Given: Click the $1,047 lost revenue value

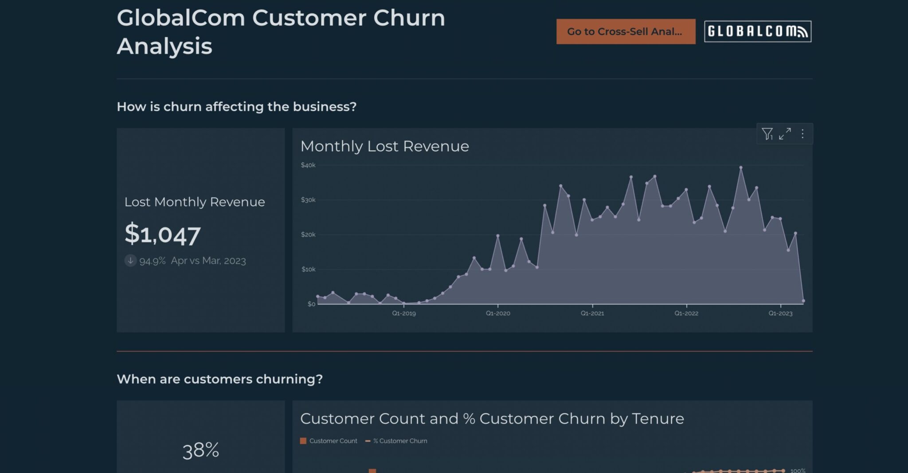Looking at the screenshot, I should [163, 234].
